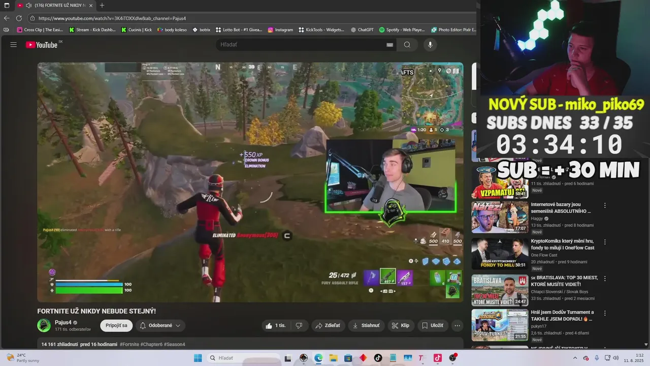Open options menu for Internetové bazary video
Viewport: 650px width, 366px height.
(x=605, y=205)
